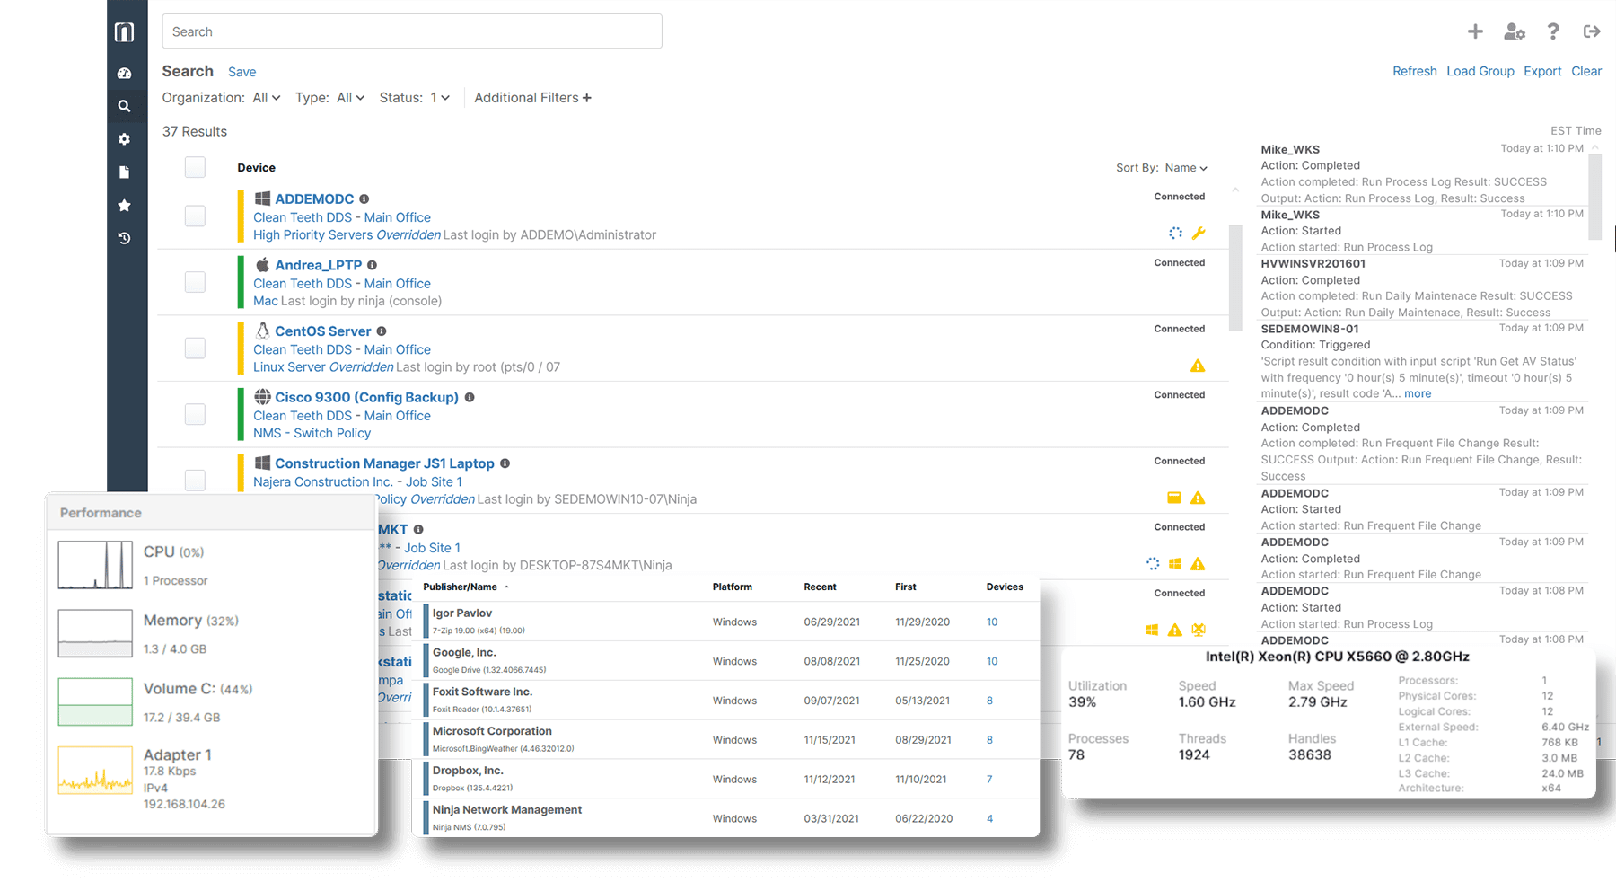
Task: Check the select-all checkbox above device list
Action: tap(195, 167)
